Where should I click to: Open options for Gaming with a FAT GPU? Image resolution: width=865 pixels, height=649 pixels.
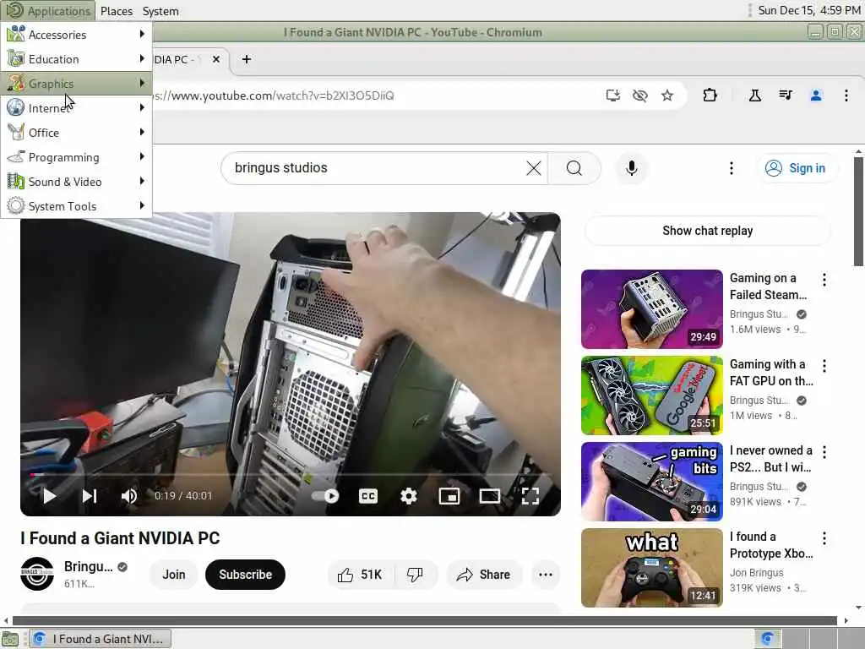[x=824, y=366]
